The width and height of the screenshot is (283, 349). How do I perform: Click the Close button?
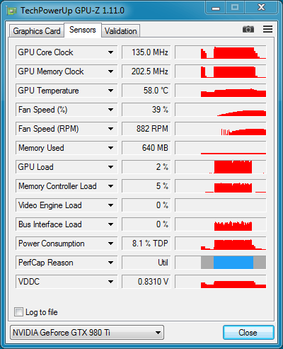click(x=248, y=333)
